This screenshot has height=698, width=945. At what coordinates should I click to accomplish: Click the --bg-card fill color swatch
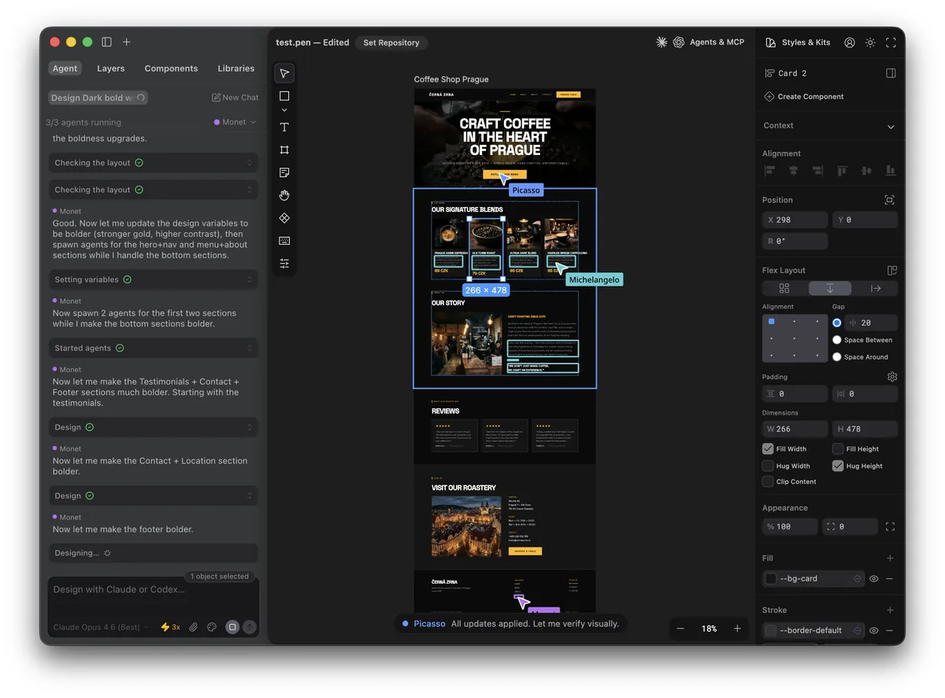point(771,578)
